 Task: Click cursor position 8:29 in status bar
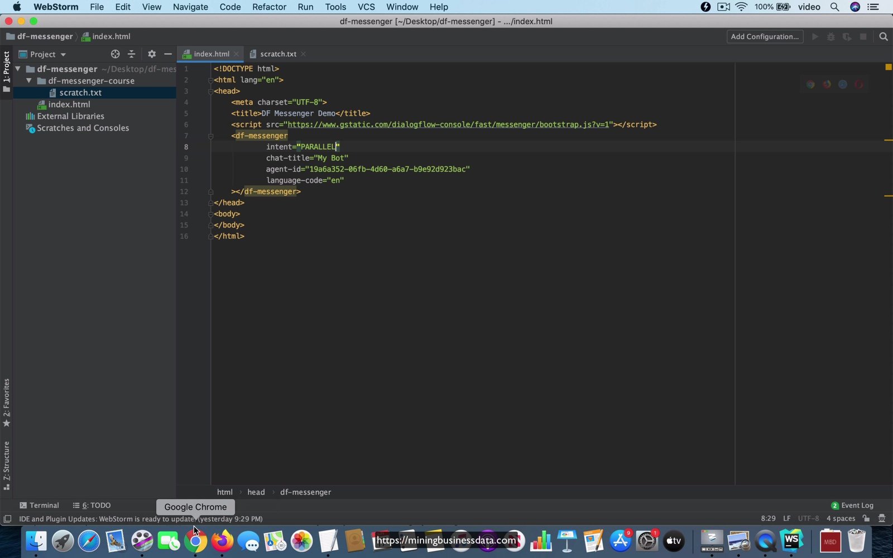(768, 518)
